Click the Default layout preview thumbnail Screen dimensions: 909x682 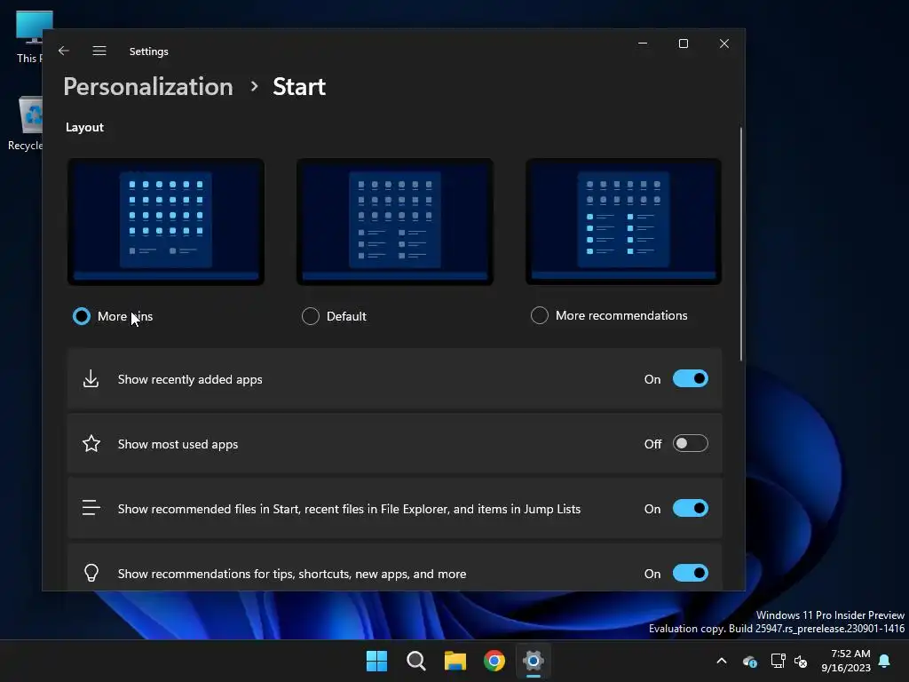pos(395,221)
